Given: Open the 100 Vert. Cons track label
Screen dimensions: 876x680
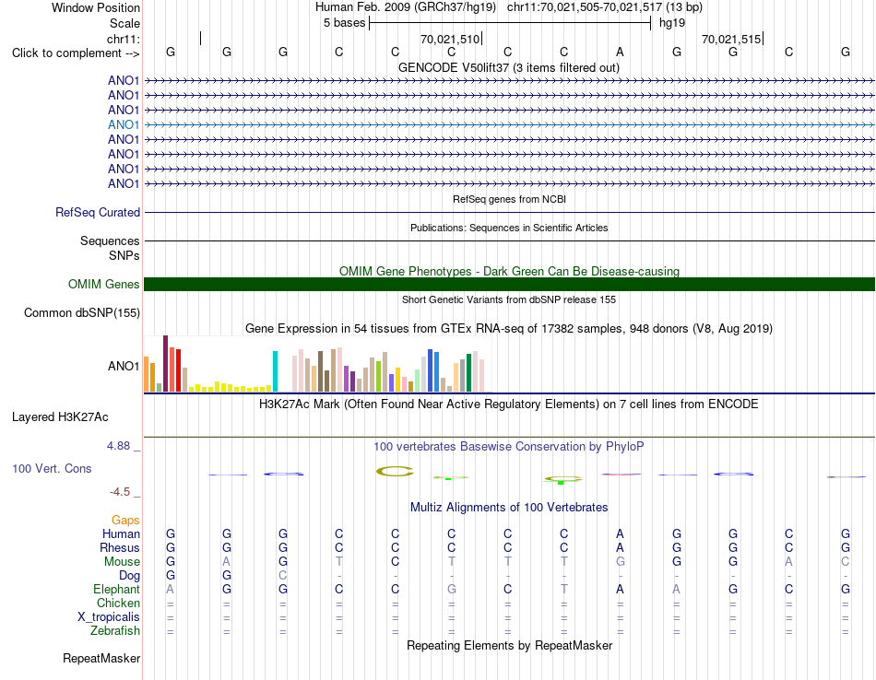Looking at the screenshot, I should (x=52, y=468).
